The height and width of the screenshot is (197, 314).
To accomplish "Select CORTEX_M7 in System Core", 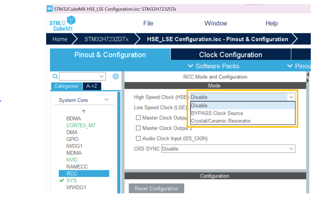I will pos(81,125).
